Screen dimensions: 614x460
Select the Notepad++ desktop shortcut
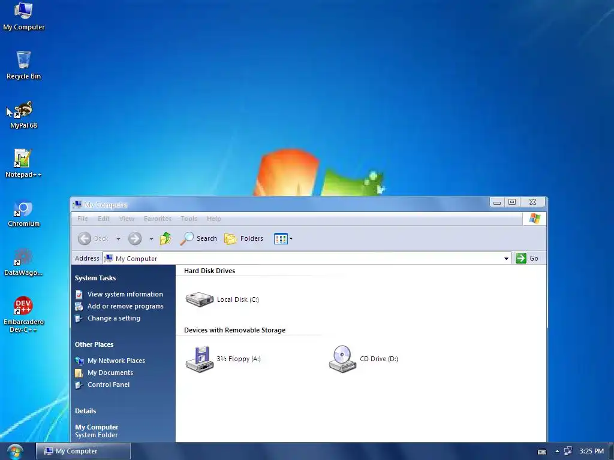tap(23, 164)
